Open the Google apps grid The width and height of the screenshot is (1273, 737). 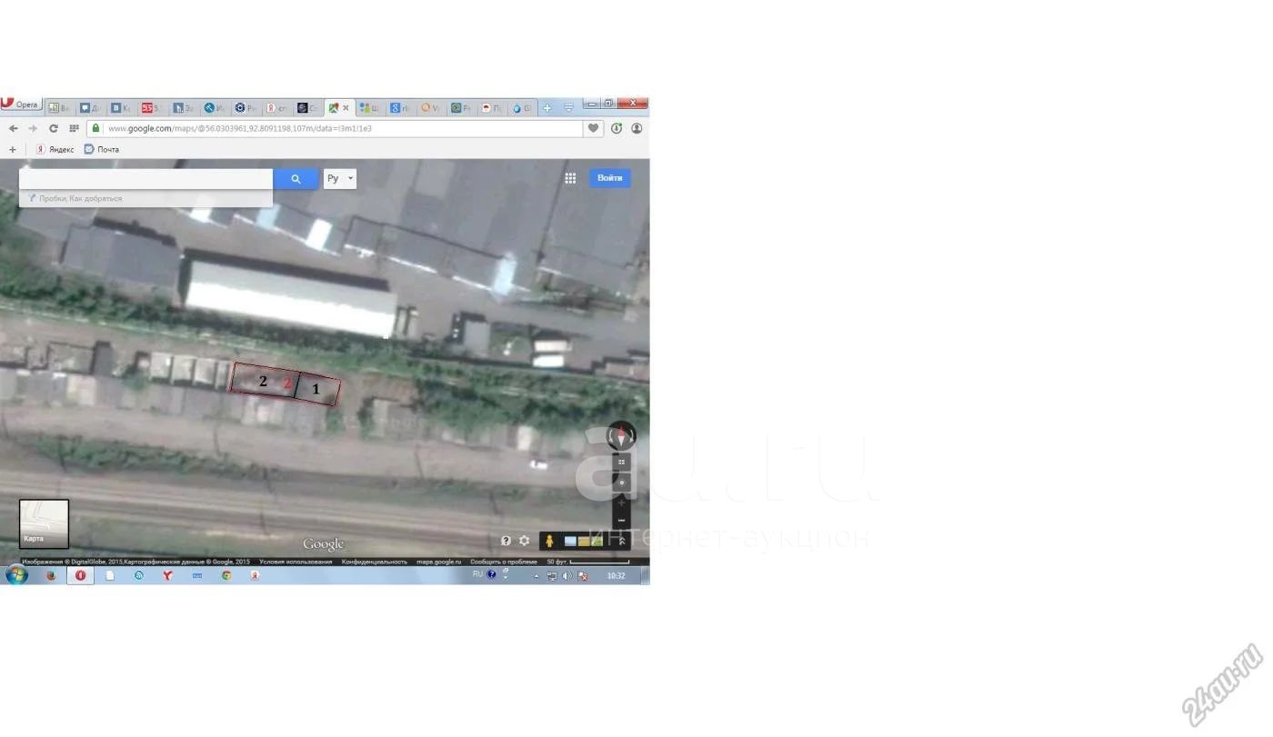point(570,178)
